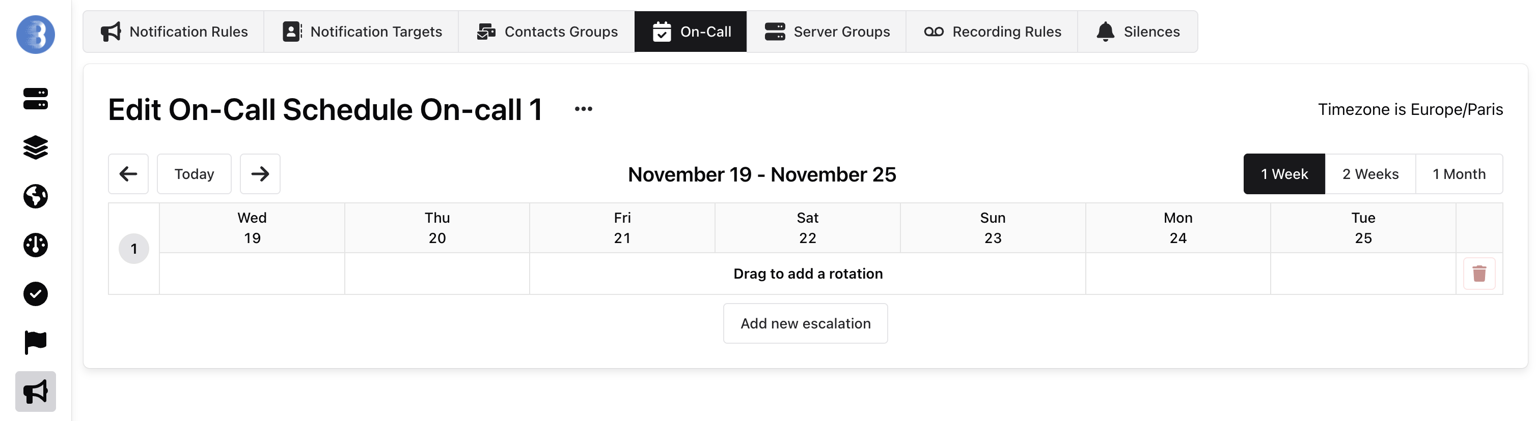The height and width of the screenshot is (421, 1536).
Task: Open the flag icon in sidebar
Action: pos(36,343)
